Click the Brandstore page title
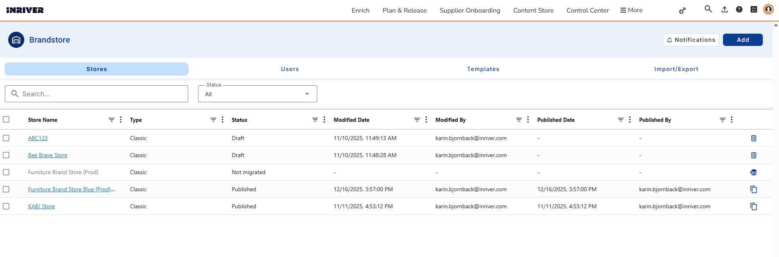The width and height of the screenshot is (779, 257). point(49,40)
